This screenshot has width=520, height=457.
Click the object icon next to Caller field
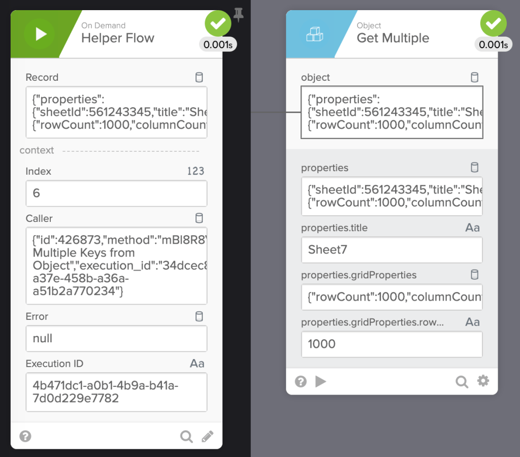click(199, 218)
